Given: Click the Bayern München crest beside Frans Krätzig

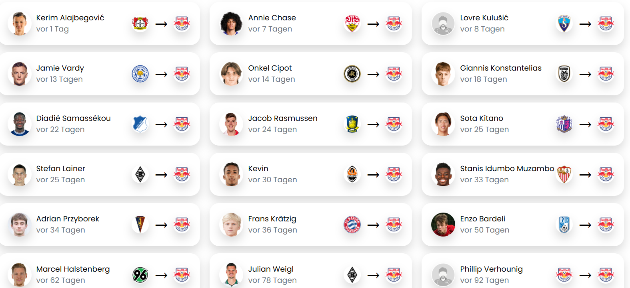Looking at the screenshot, I should (x=352, y=225).
